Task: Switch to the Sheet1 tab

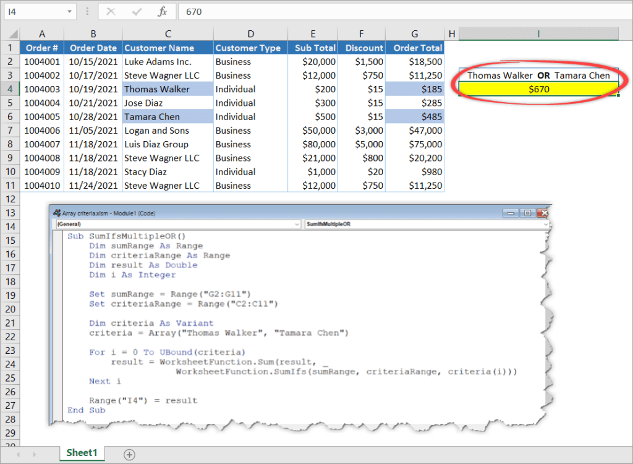Action: click(82, 453)
